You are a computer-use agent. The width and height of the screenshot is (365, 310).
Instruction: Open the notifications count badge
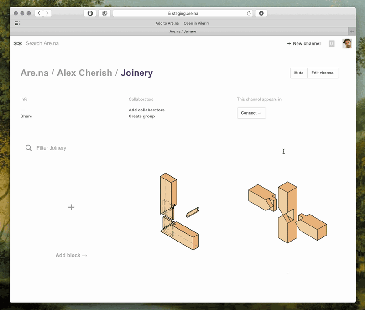[332, 43]
